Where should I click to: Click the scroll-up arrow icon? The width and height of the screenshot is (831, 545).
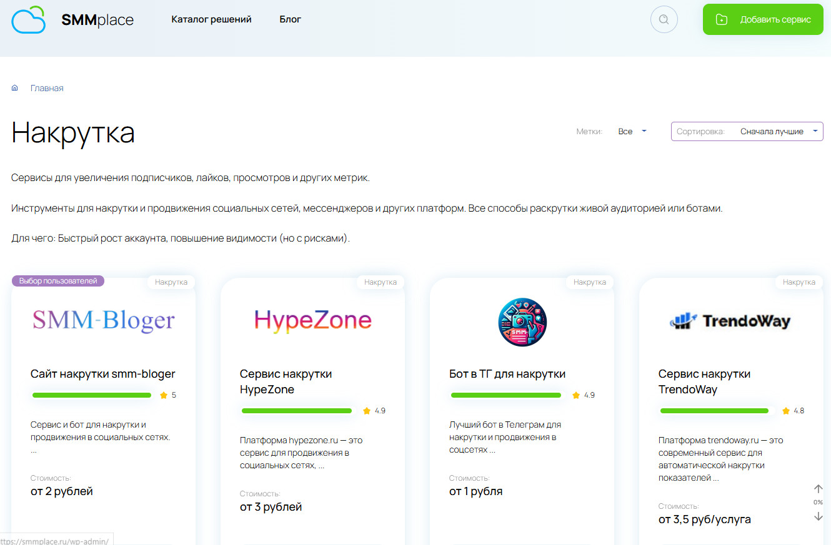[x=819, y=489]
